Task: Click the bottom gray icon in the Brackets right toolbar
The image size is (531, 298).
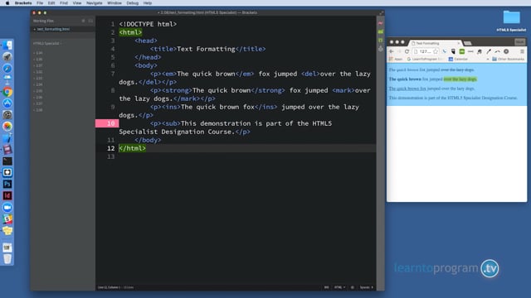Action: point(381,49)
